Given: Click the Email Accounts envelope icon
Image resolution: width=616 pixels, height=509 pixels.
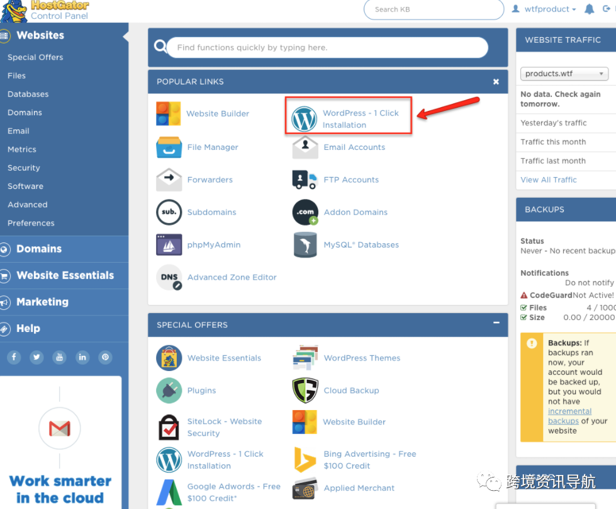Looking at the screenshot, I should pyautogui.click(x=305, y=147).
